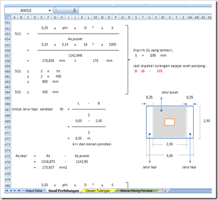Select column AB header
This screenshot has width=218, height=200.
click(197, 17)
